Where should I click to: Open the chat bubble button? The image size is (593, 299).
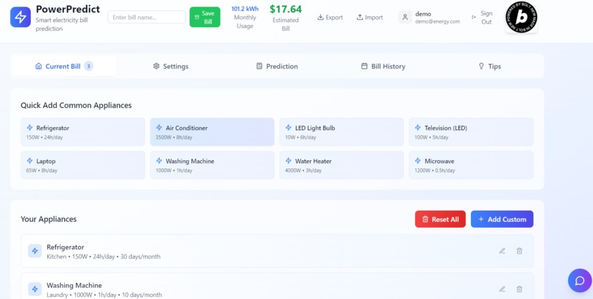click(580, 281)
